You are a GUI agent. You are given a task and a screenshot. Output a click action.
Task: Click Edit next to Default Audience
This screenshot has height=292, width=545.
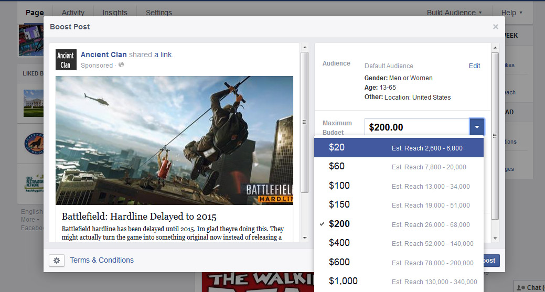[474, 66]
